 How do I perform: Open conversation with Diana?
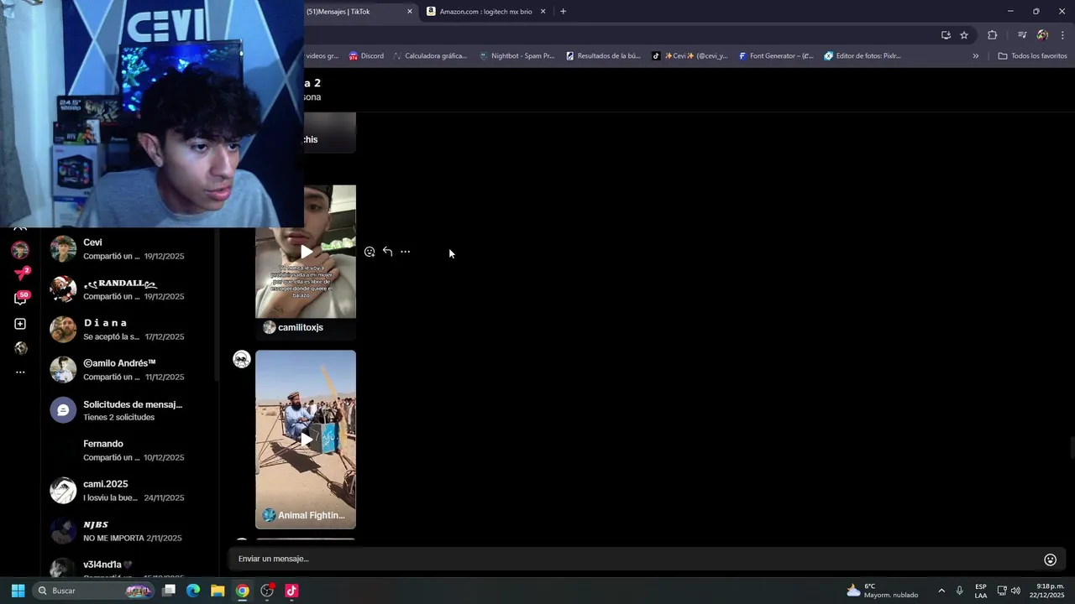pos(130,330)
